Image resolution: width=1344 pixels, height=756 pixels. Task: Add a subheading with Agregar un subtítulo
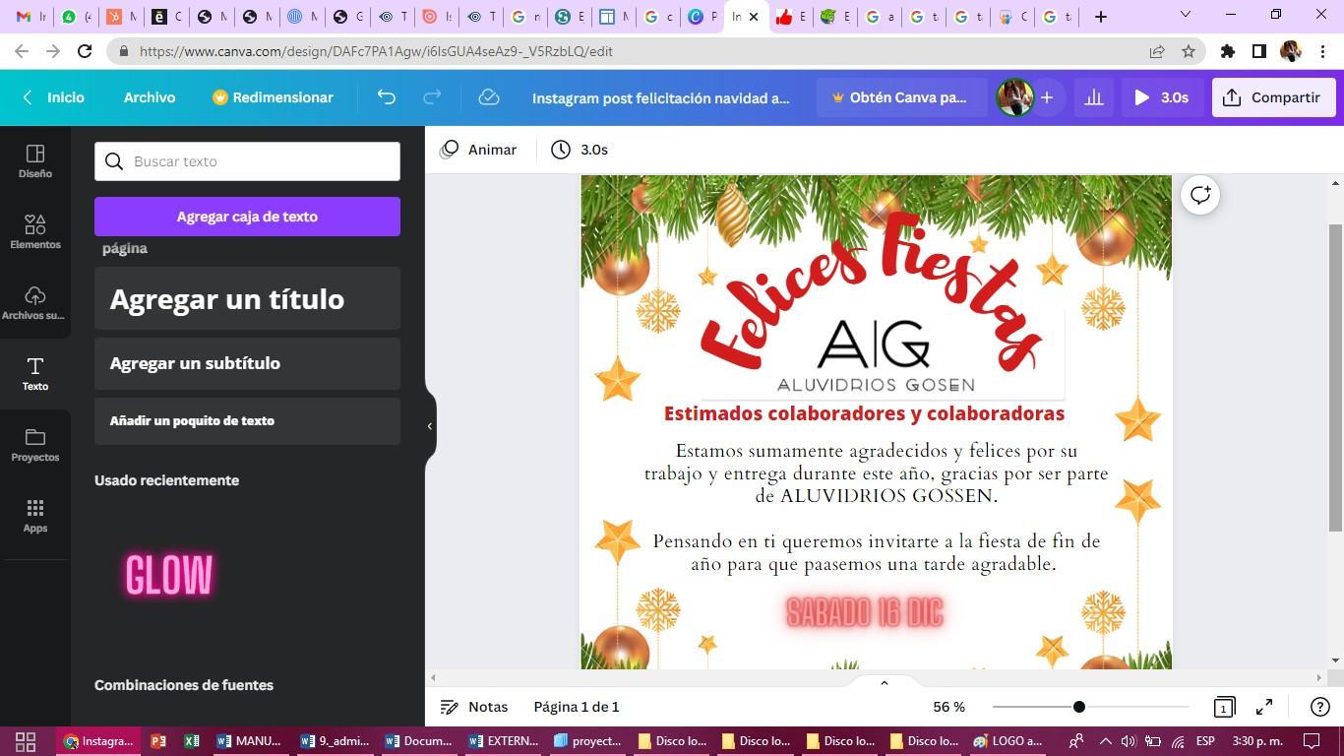click(247, 363)
